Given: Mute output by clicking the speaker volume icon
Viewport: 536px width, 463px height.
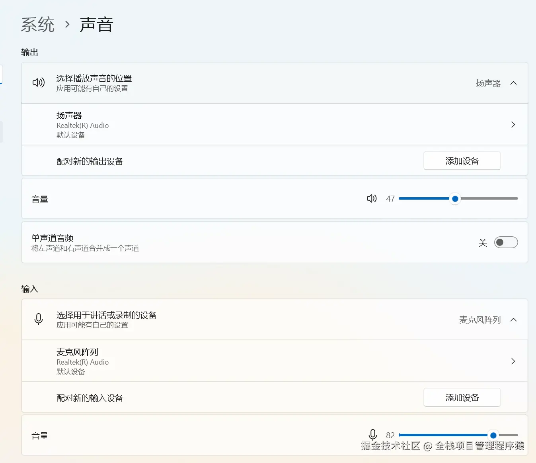Looking at the screenshot, I should point(371,198).
